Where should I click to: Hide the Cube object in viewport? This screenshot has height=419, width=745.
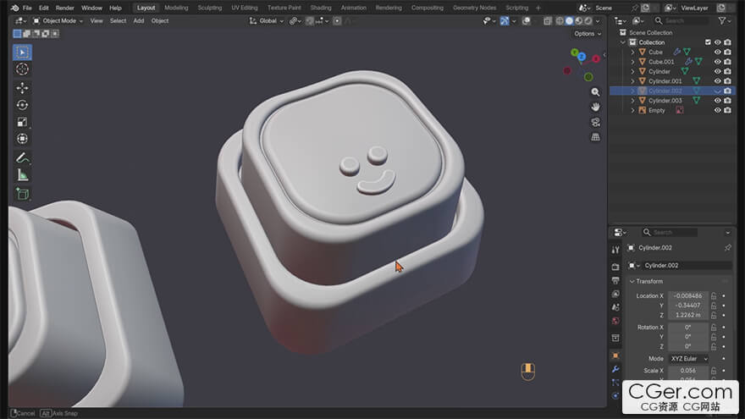point(717,52)
